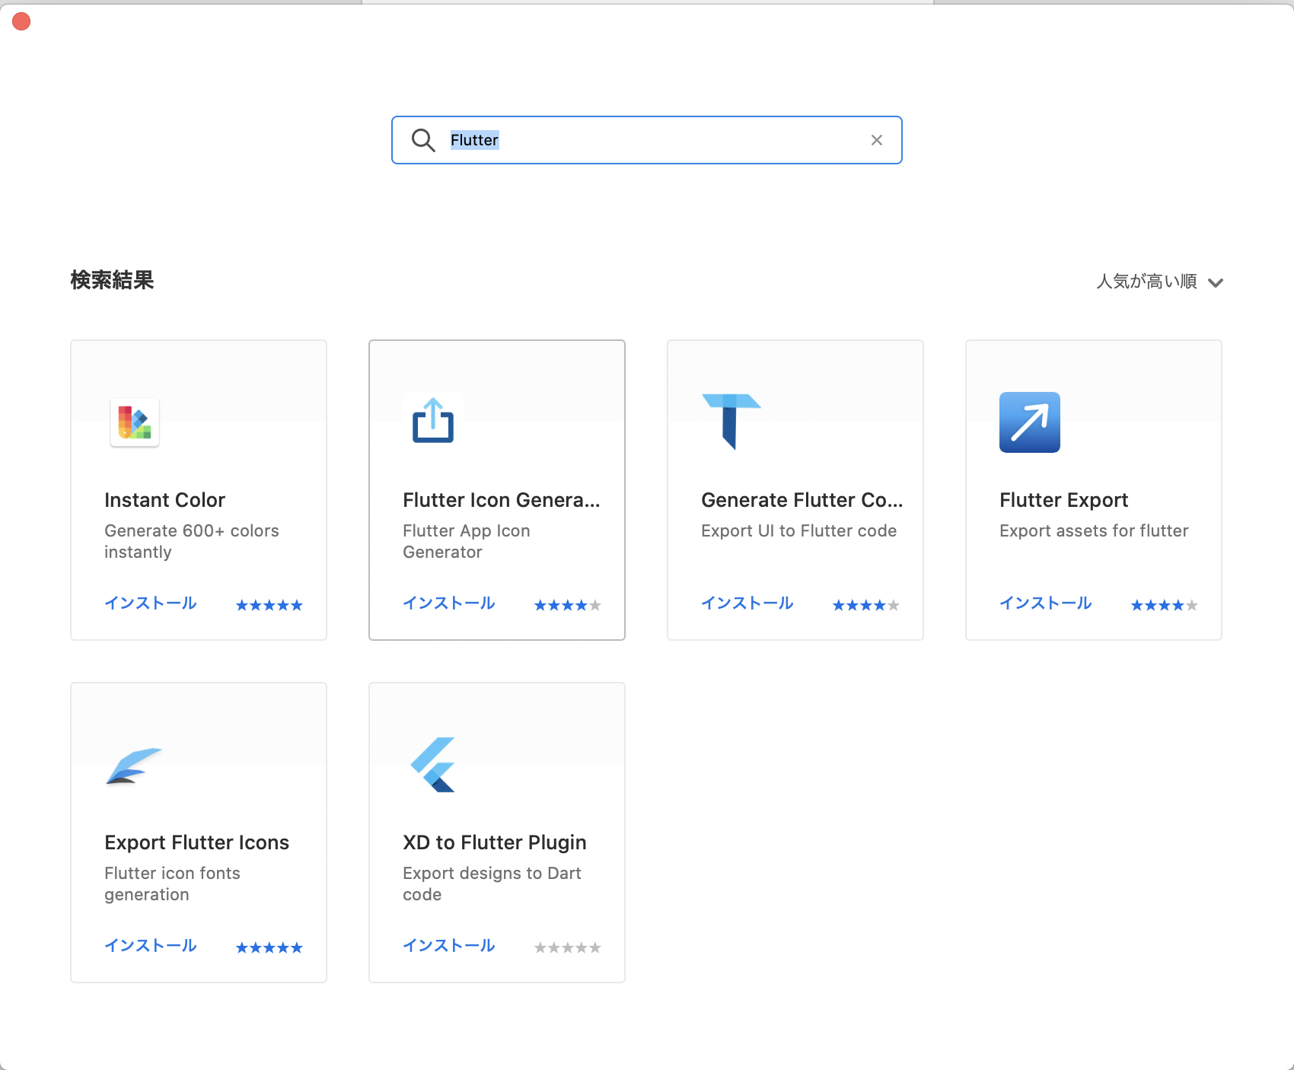Click the 検索結果 heading
Image resolution: width=1294 pixels, height=1070 pixels.
coord(113,280)
